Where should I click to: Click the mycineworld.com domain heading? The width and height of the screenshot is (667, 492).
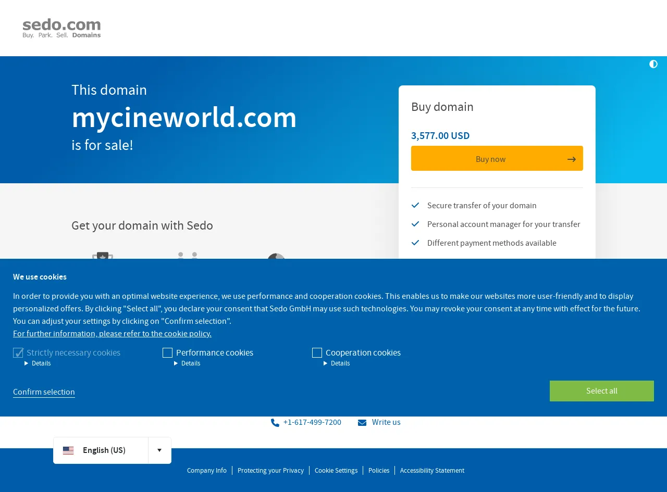point(184,117)
